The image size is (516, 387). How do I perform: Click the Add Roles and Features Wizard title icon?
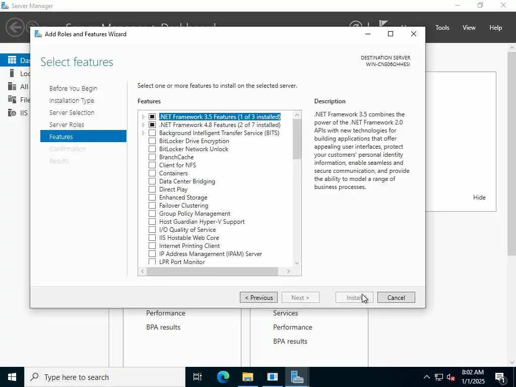[x=38, y=34]
